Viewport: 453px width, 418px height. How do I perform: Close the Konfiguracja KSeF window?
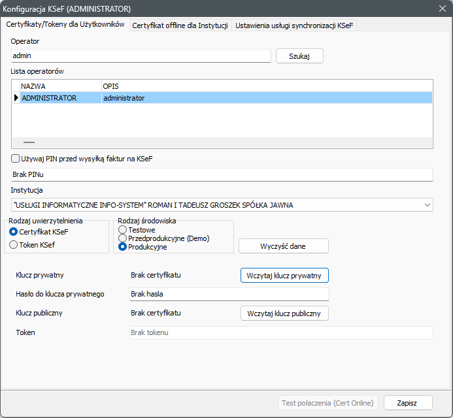point(440,9)
